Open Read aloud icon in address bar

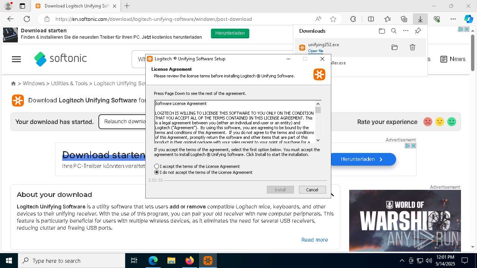[318, 19]
